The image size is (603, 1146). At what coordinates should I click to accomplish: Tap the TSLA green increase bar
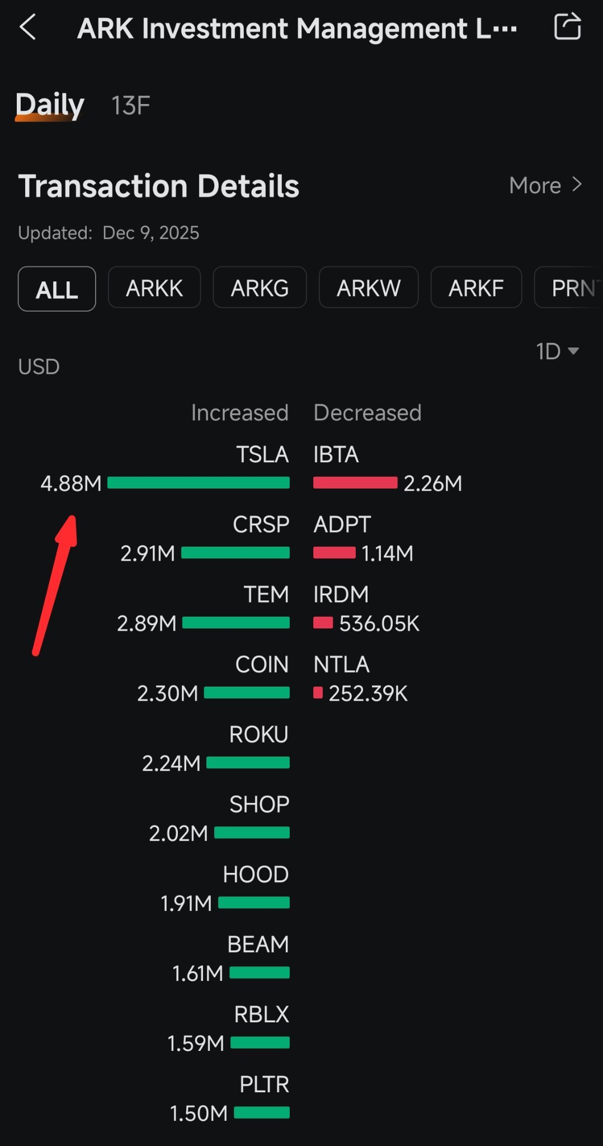tap(199, 482)
